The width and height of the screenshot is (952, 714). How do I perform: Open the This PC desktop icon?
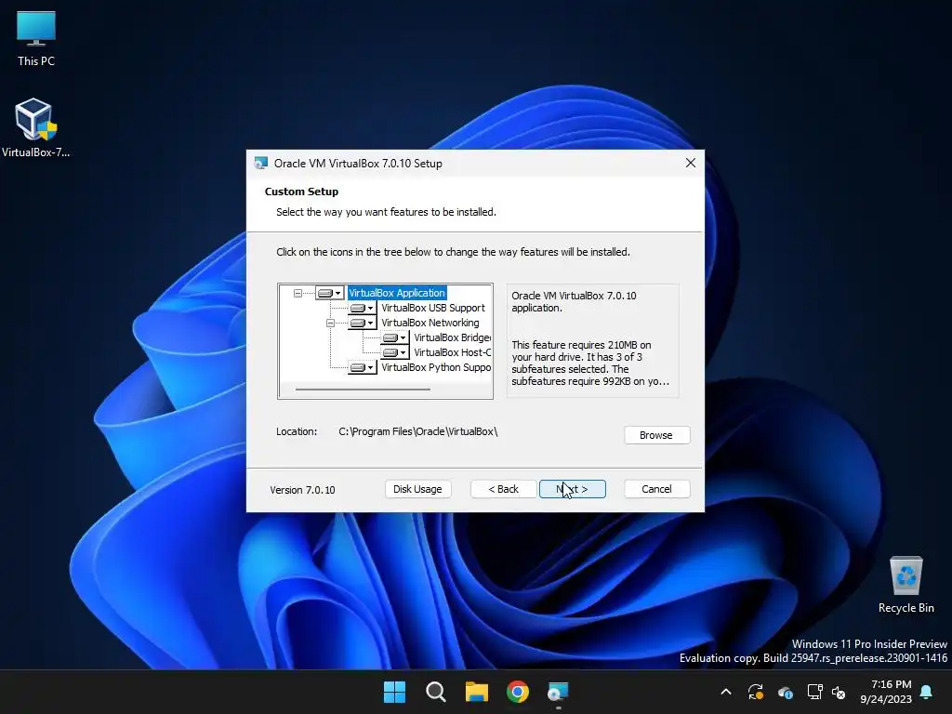click(x=36, y=38)
